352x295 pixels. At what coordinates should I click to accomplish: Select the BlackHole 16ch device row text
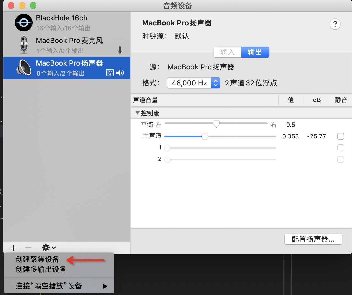click(x=62, y=18)
